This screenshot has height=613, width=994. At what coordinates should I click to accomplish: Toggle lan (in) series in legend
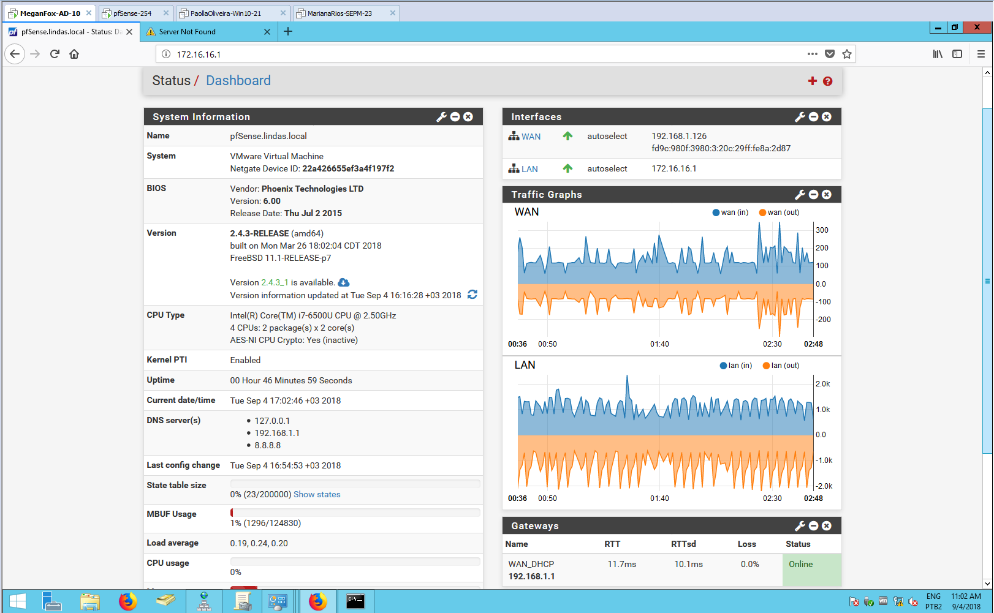tap(735, 366)
